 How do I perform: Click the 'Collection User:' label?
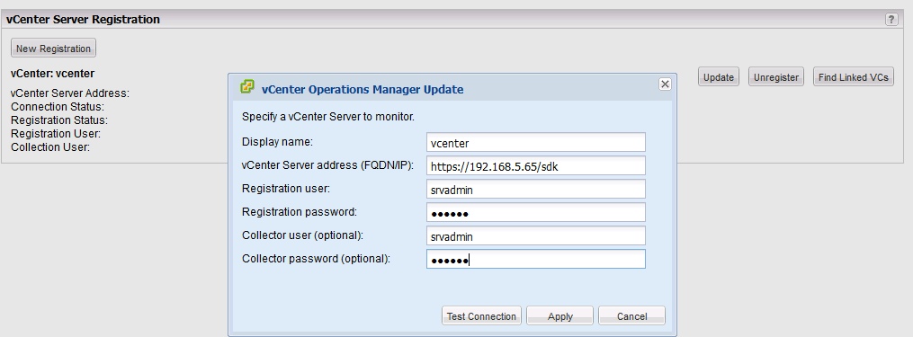(50, 147)
